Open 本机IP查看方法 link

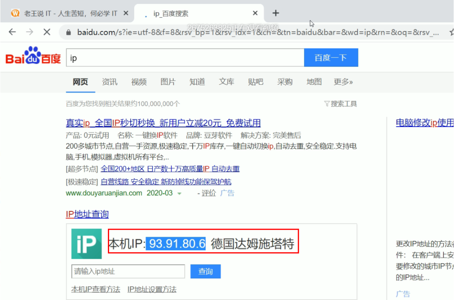tap(96, 289)
